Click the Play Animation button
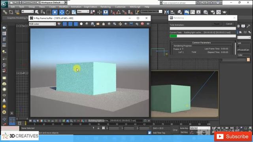Screen dimensions: 253x142 [x=223, y=128]
